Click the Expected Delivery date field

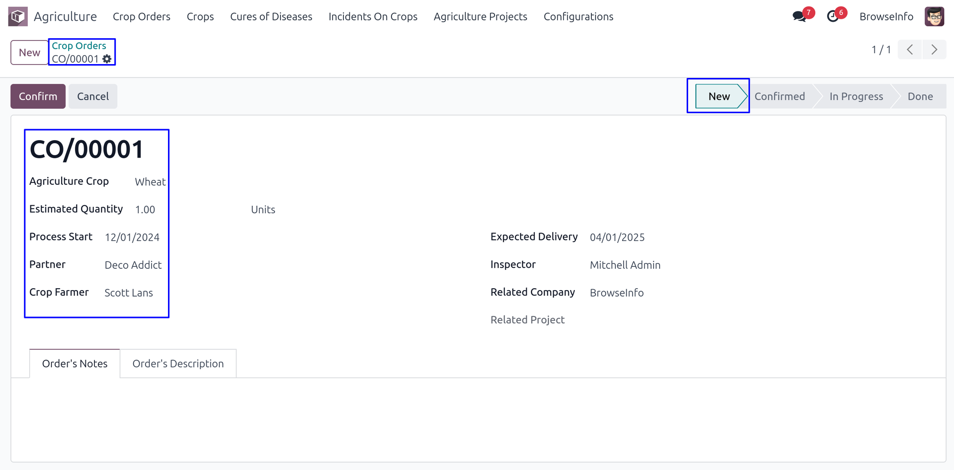click(617, 237)
